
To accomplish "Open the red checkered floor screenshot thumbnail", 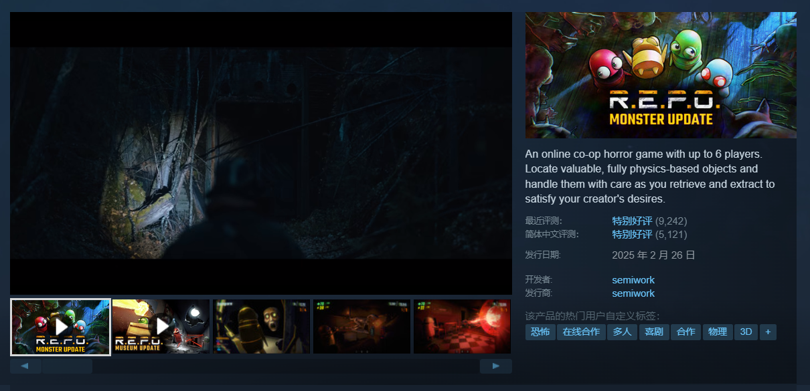I will pos(462,326).
